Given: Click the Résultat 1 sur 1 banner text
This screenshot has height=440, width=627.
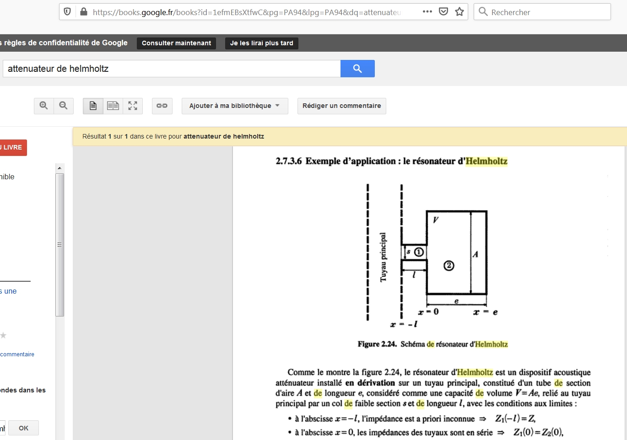Looking at the screenshot, I should 173,136.
